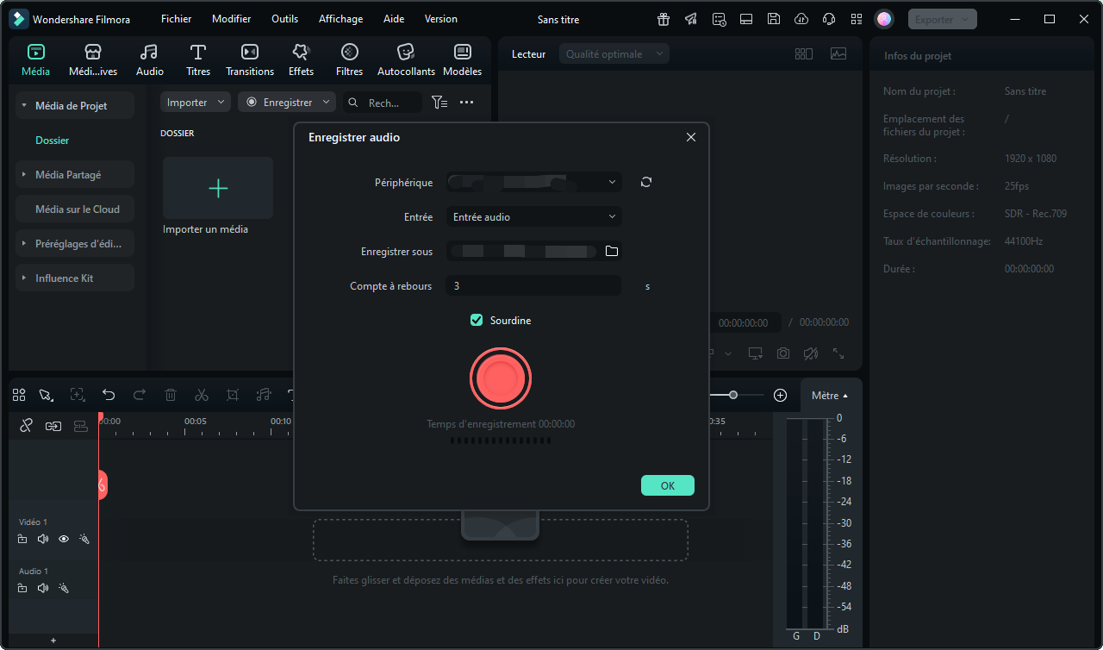Open the Outils menu
Screen dimensions: 1103x650
[x=285, y=19]
